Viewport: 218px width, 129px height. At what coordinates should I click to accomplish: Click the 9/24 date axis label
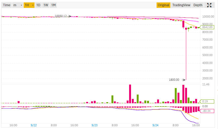(155, 125)
